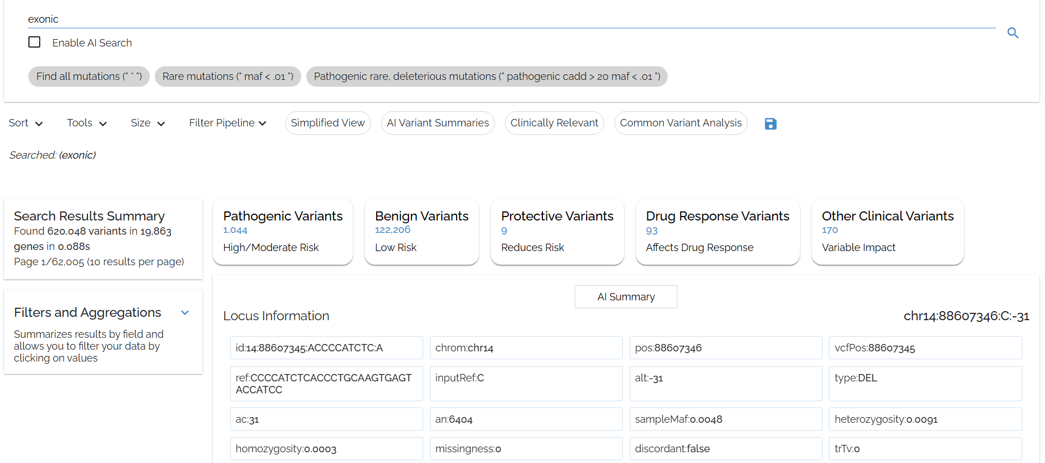The height and width of the screenshot is (463, 1045).
Task: Click the blue save floppy icon
Action: (770, 124)
